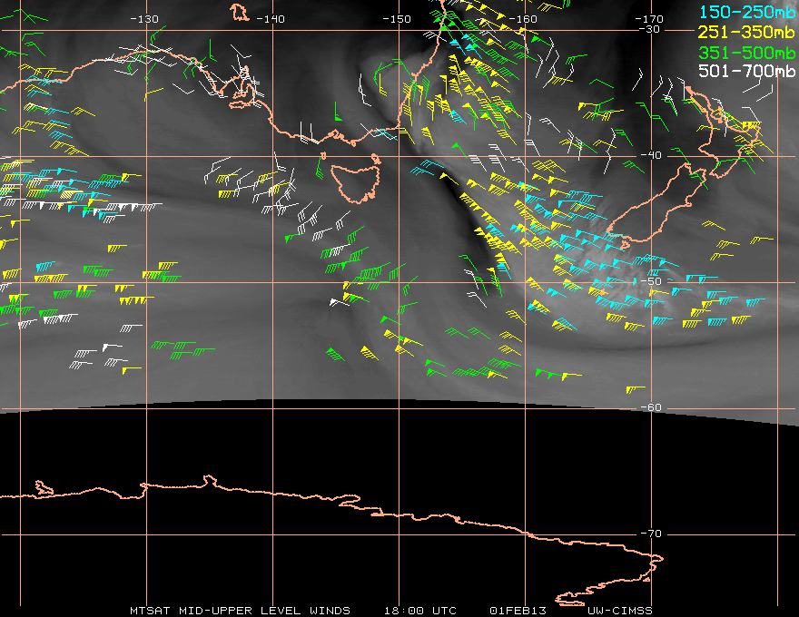The width and height of the screenshot is (799, 617).
Task: Click the -50 latitude label
Action: coord(651,281)
